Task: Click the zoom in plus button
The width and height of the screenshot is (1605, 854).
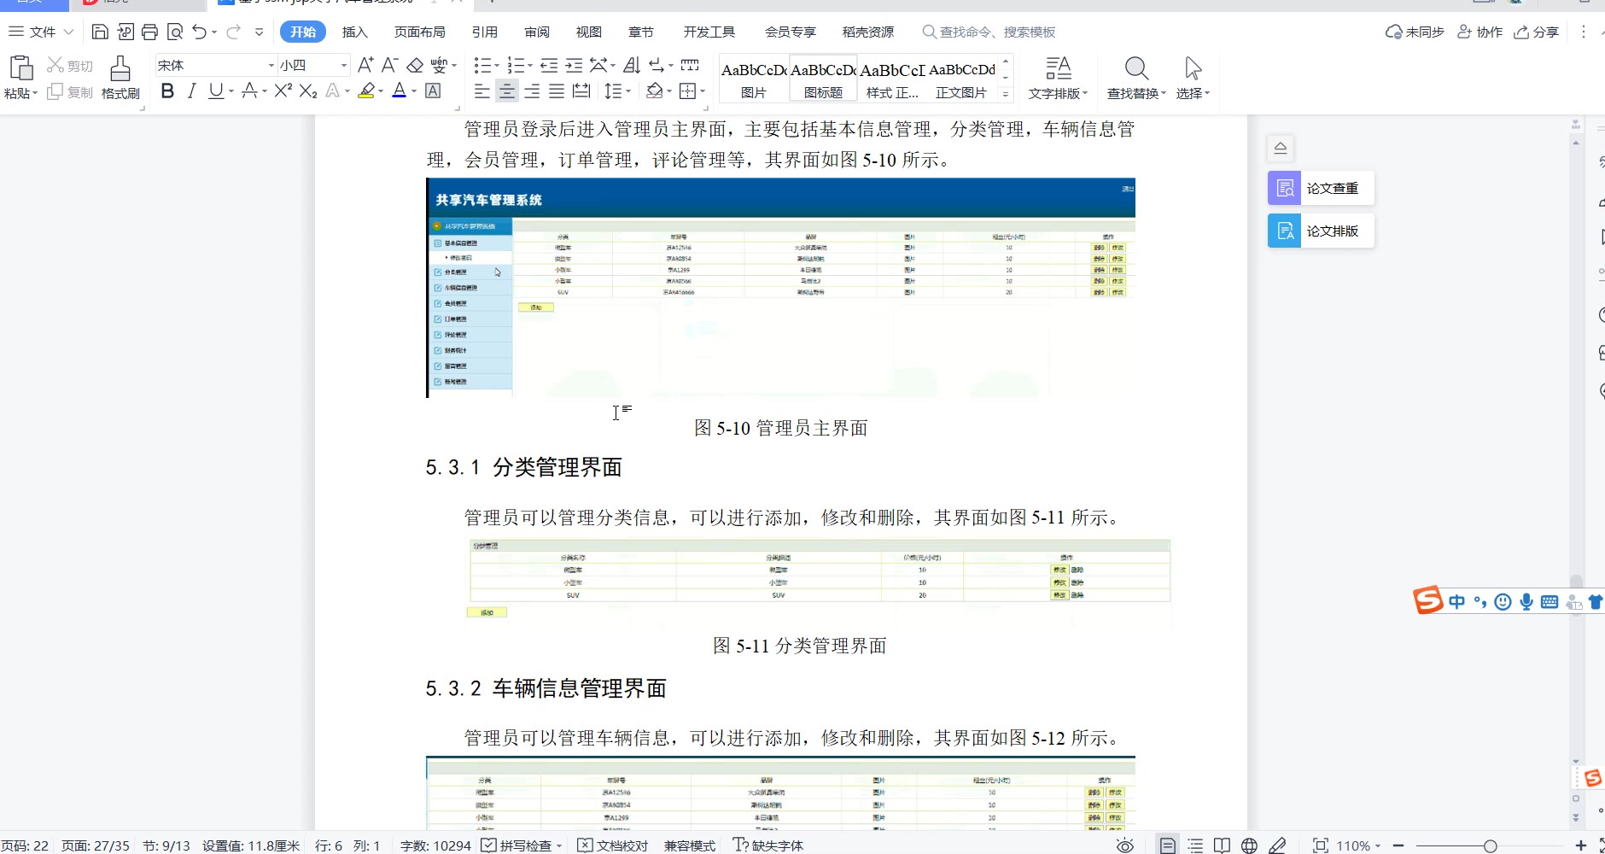Action: tap(1581, 845)
